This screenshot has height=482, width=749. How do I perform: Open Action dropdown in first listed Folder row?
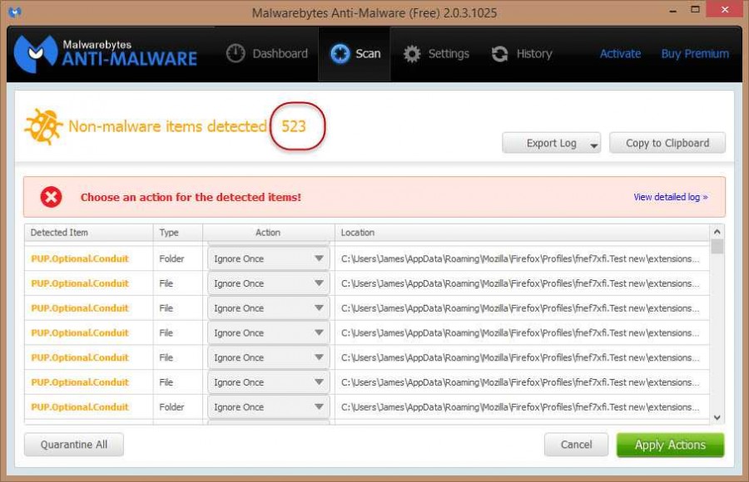tap(269, 258)
